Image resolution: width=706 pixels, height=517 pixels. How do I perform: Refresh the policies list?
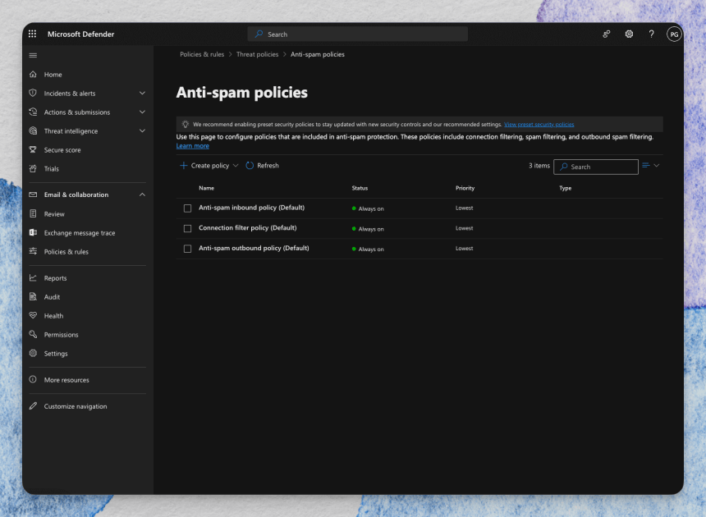(262, 165)
